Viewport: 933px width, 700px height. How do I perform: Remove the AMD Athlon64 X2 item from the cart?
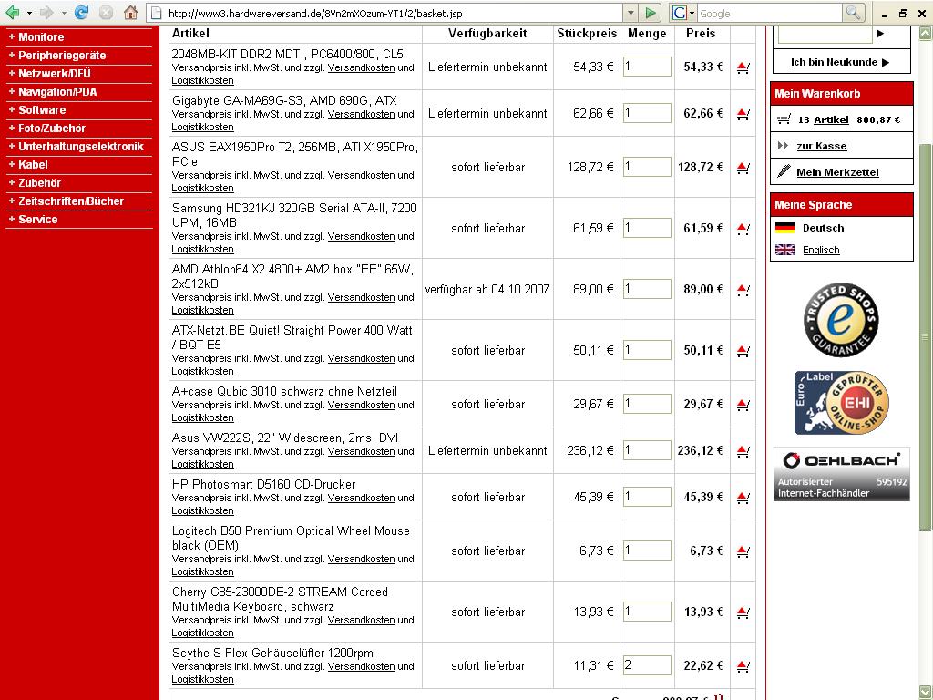743,290
